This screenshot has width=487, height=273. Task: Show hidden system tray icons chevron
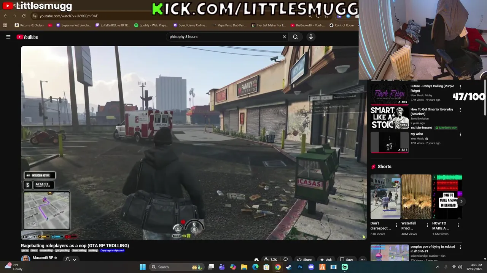(x=438, y=267)
